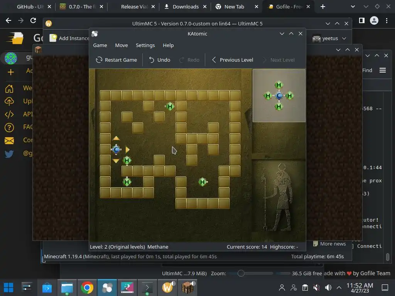Viewport: 395px width, 296px height.
Task: Open KAtomic from the taskbar
Action: [x=107, y=288]
